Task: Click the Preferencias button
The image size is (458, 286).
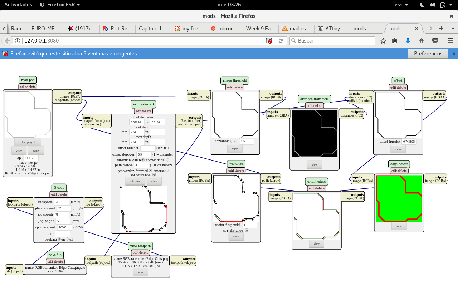Action: click(x=428, y=54)
